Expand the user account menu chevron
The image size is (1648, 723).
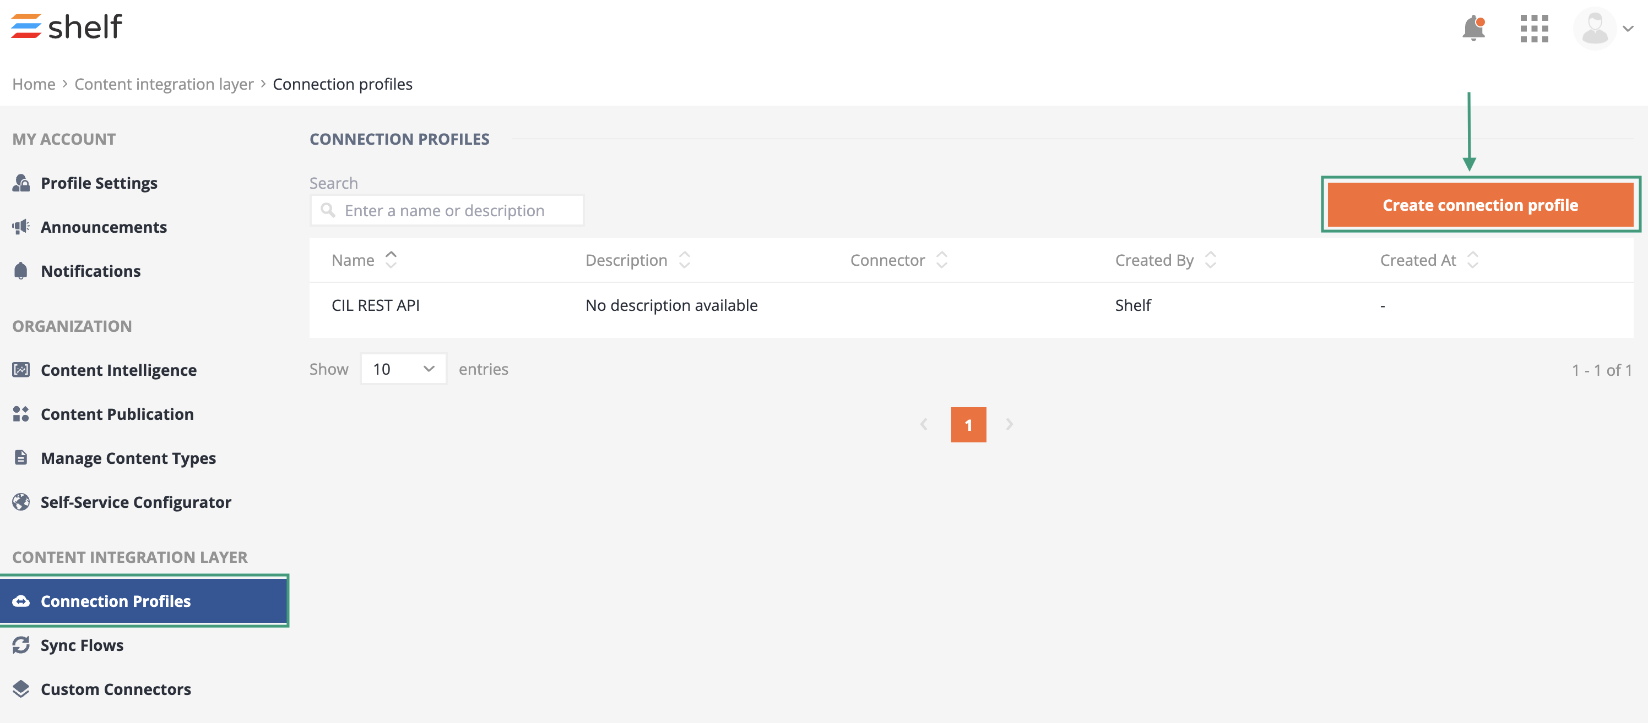(1628, 29)
